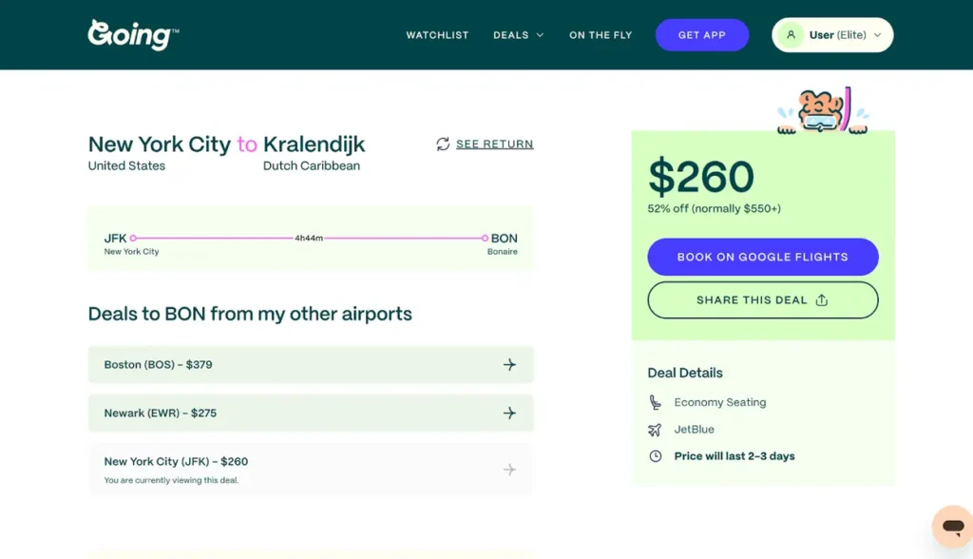973x559 pixels.
Task: Expand the DEALS dropdown
Action: pyautogui.click(x=518, y=34)
